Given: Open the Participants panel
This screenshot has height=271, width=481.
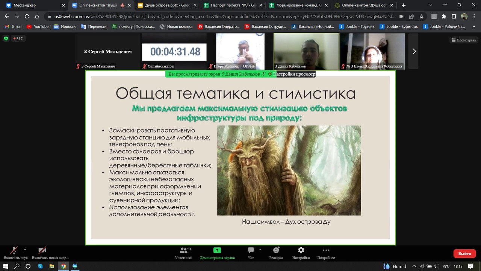Looking at the screenshot, I should click(x=183, y=253).
